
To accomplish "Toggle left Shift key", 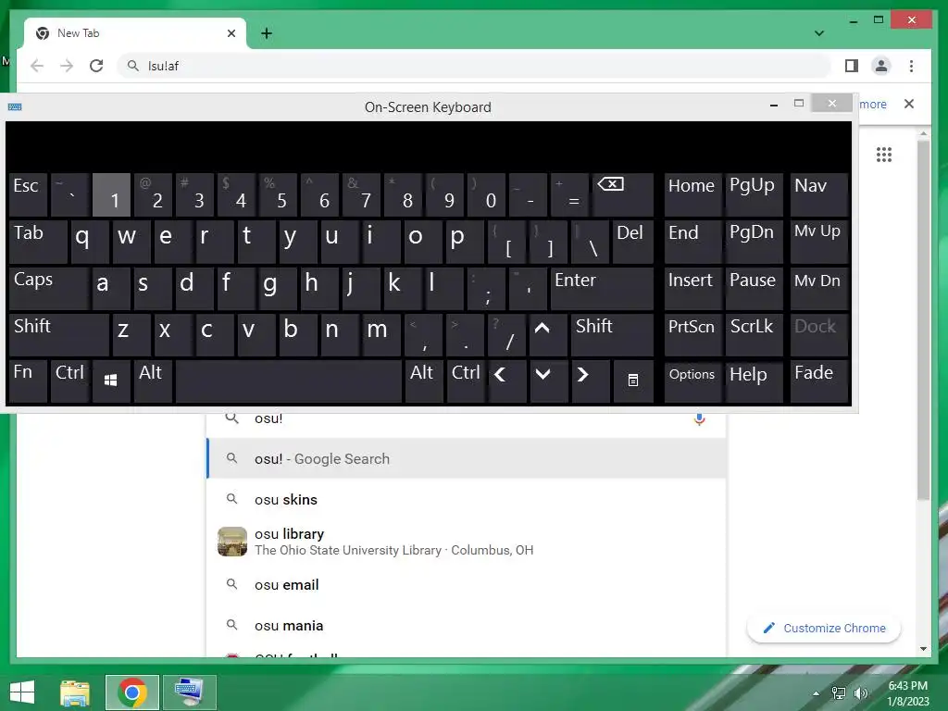I will pyautogui.click(x=58, y=334).
